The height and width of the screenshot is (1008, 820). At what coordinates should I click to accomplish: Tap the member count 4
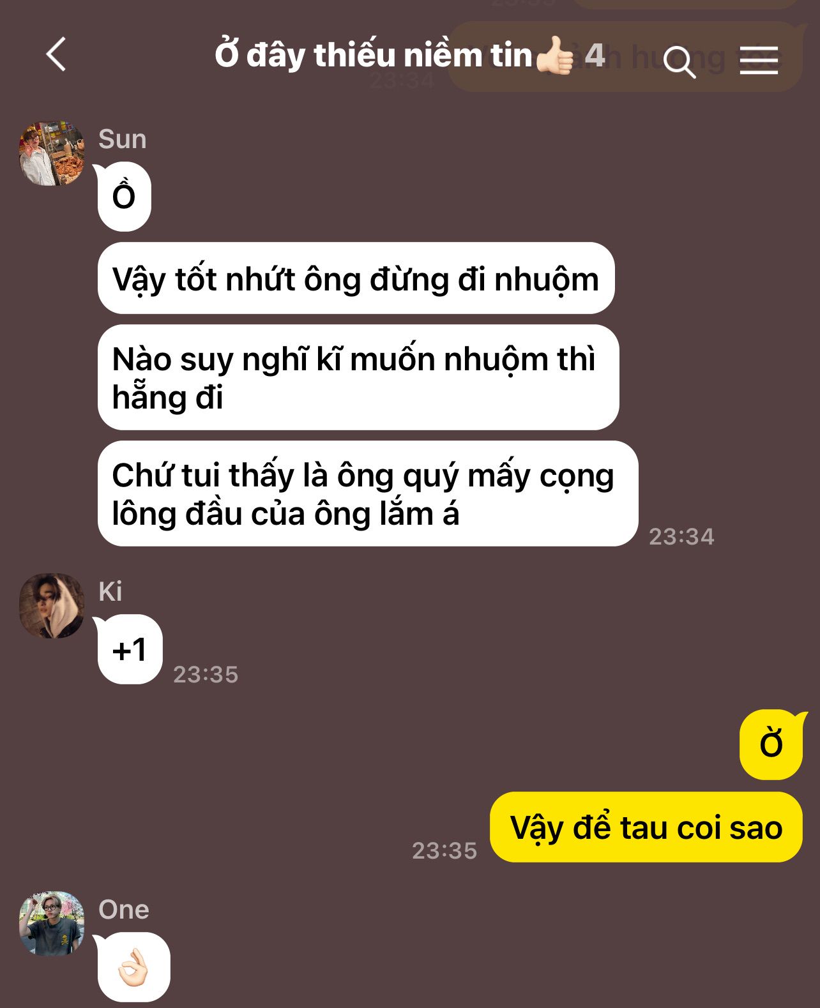click(595, 56)
